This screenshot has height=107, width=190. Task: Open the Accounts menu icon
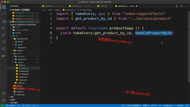coord(4,93)
